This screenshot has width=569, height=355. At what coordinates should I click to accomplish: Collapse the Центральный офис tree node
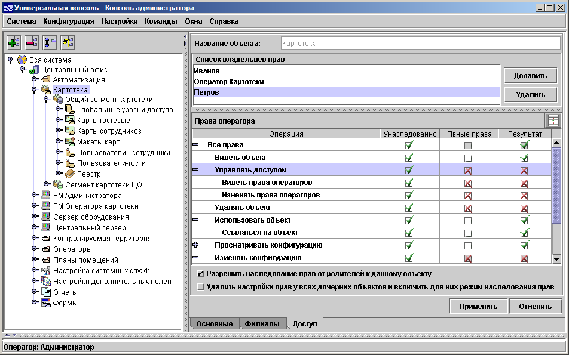pos(22,69)
